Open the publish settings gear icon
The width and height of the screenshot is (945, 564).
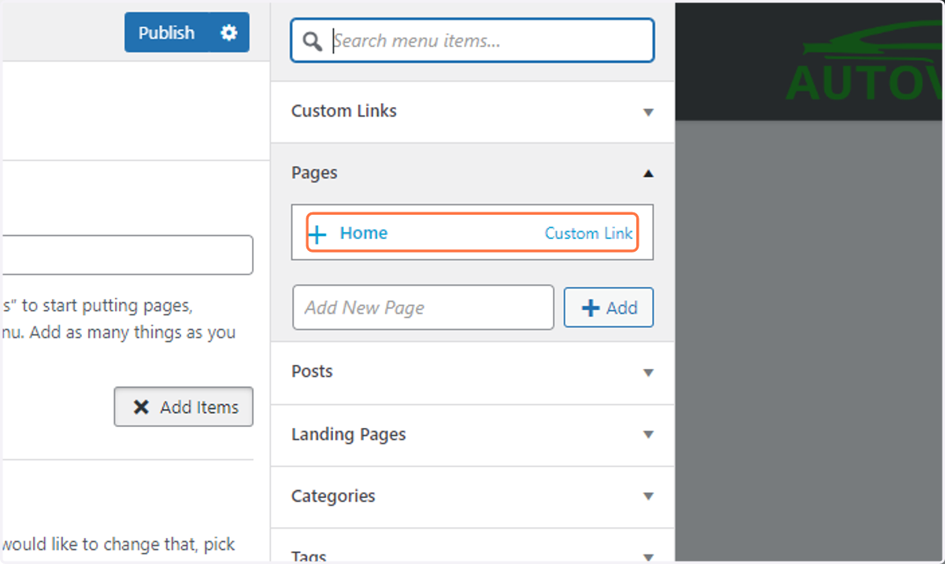tap(229, 32)
